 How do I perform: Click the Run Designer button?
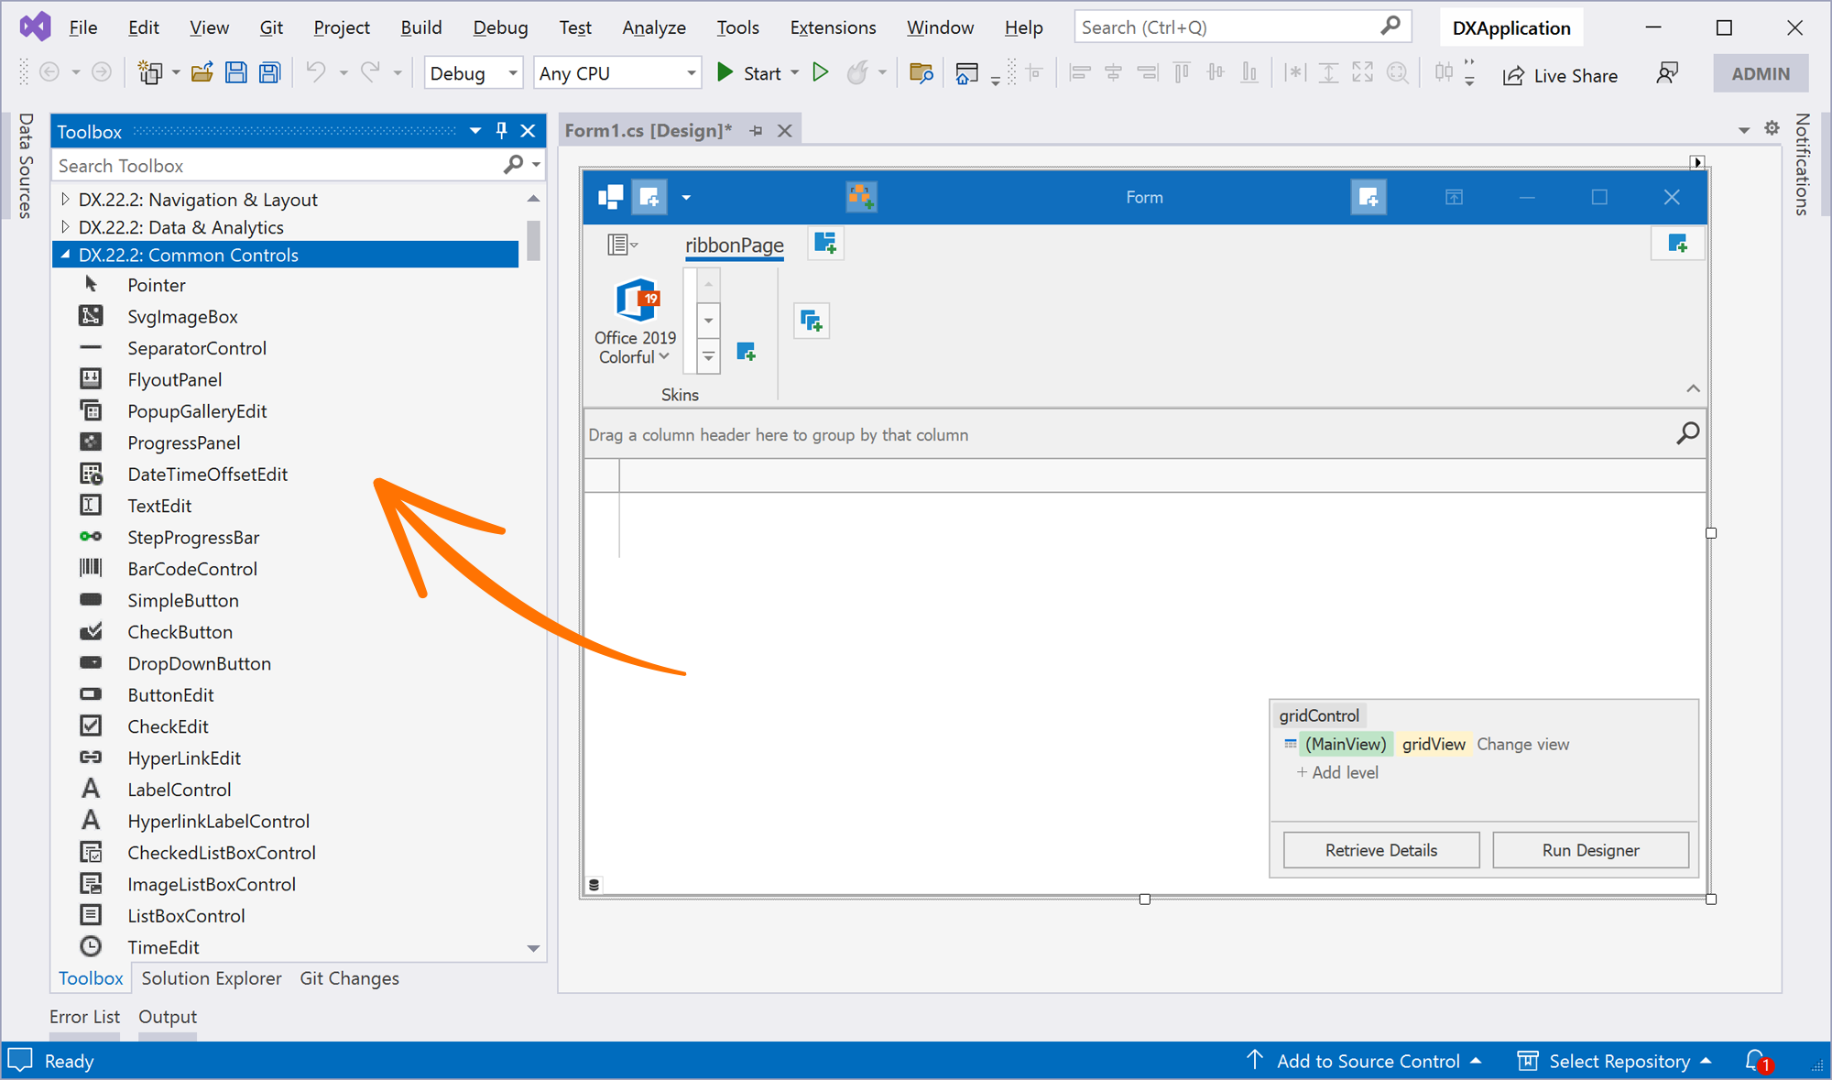1592,850
